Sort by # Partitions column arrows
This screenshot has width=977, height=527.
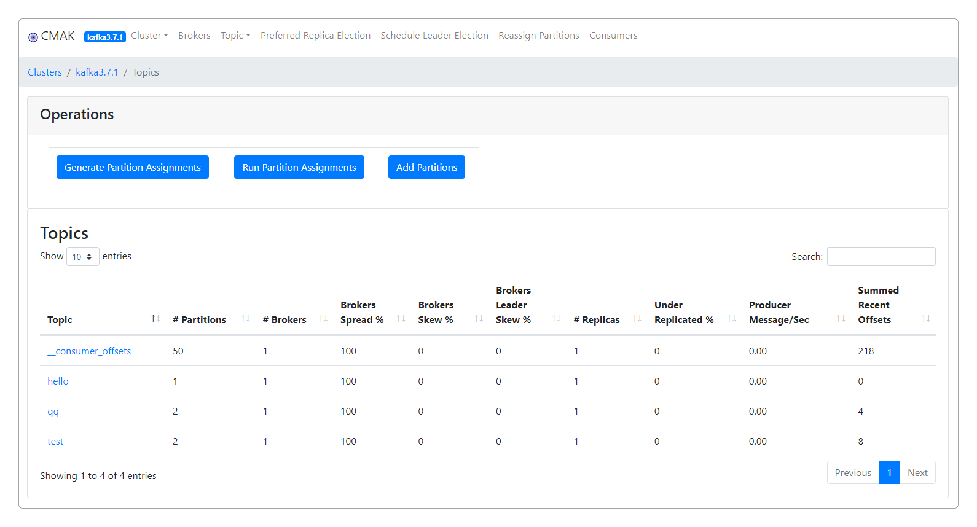pyautogui.click(x=246, y=319)
